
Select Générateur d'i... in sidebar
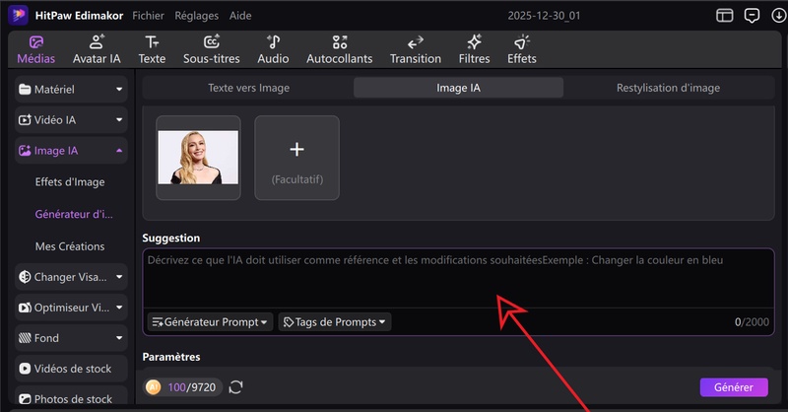74,214
